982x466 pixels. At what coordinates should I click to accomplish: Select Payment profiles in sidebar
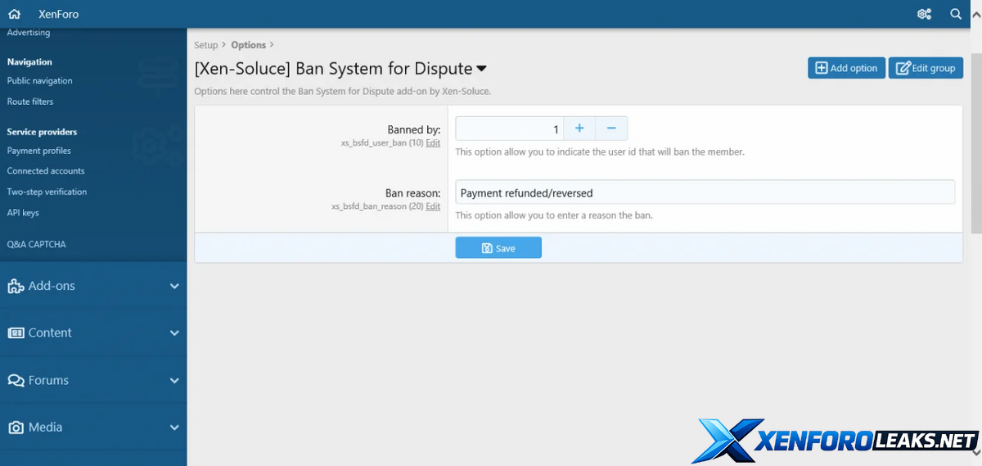tap(39, 151)
